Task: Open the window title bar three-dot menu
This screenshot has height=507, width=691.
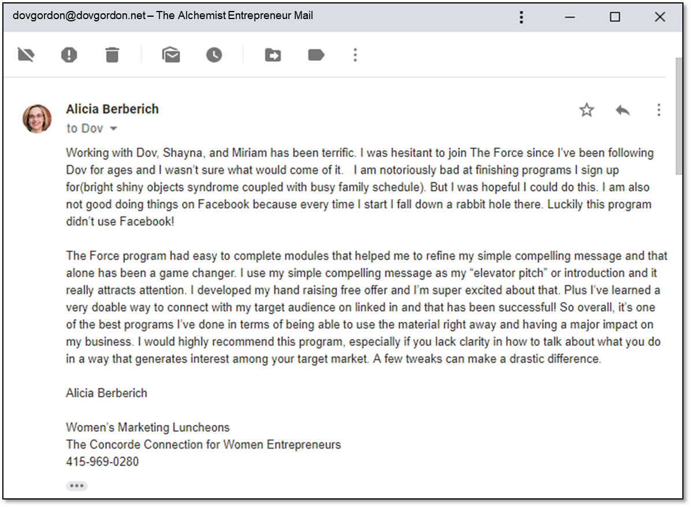Action: click(521, 17)
